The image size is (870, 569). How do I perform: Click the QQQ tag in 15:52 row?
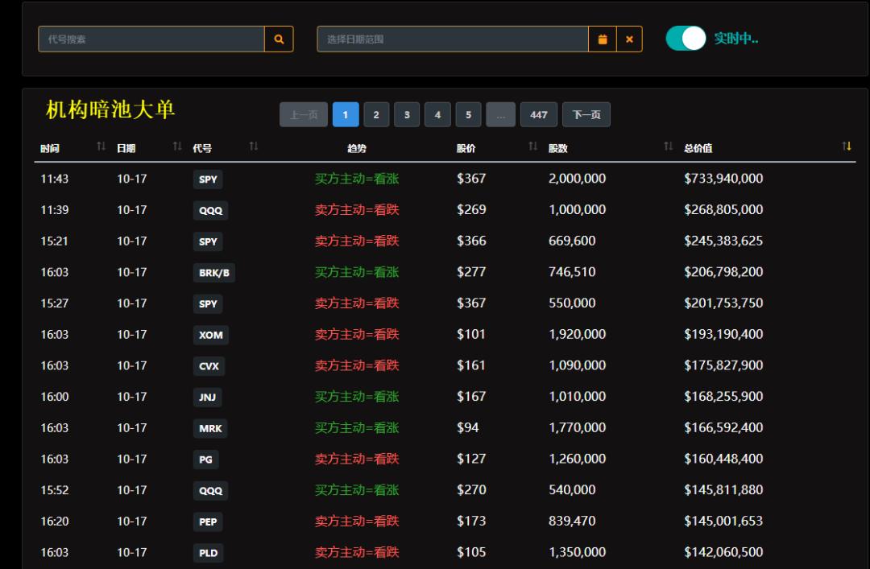click(211, 490)
